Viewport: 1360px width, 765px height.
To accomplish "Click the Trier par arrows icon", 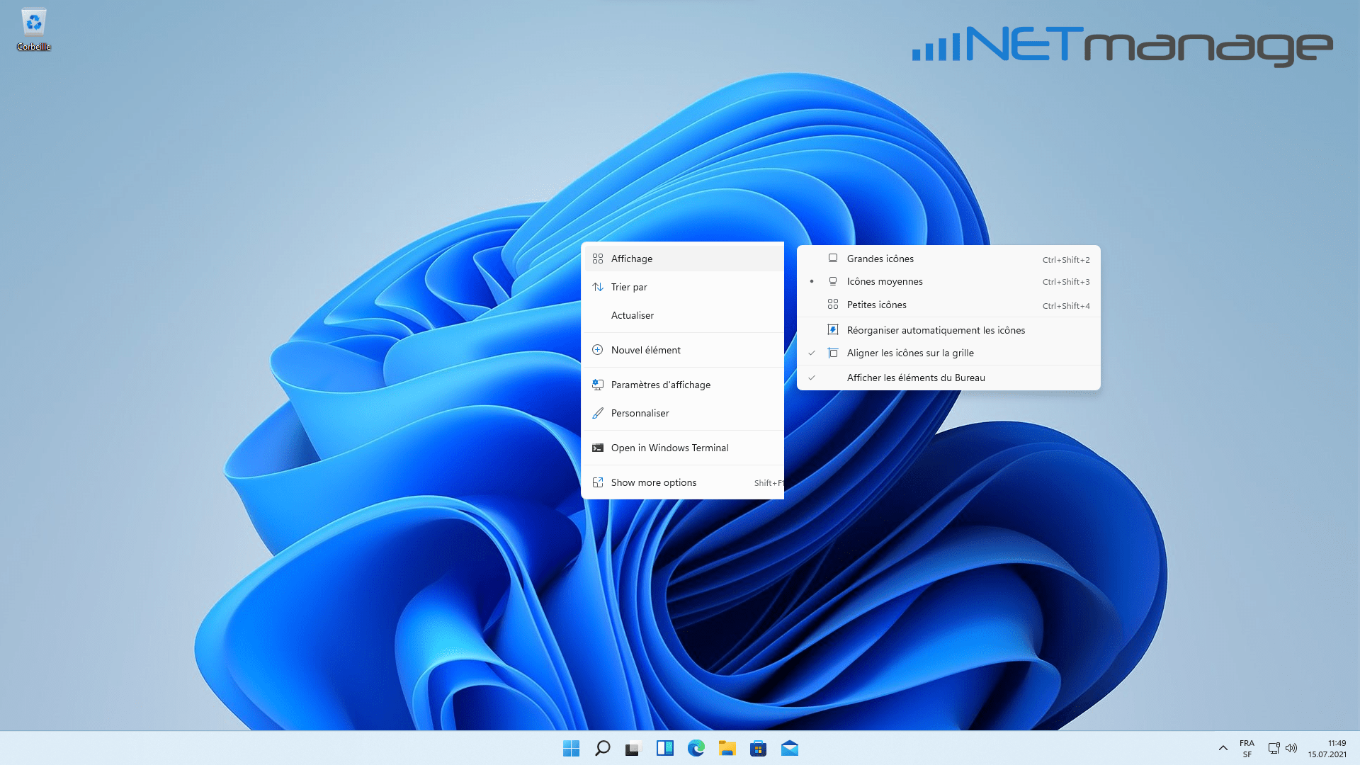I will tap(598, 287).
